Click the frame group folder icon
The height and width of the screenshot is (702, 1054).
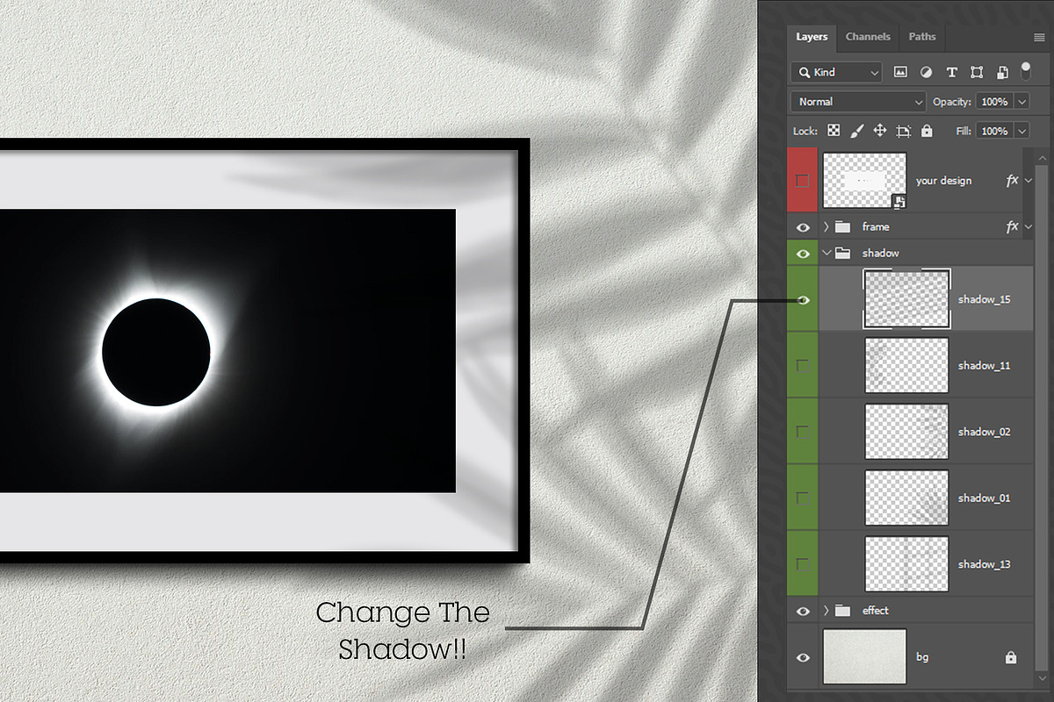click(843, 226)
